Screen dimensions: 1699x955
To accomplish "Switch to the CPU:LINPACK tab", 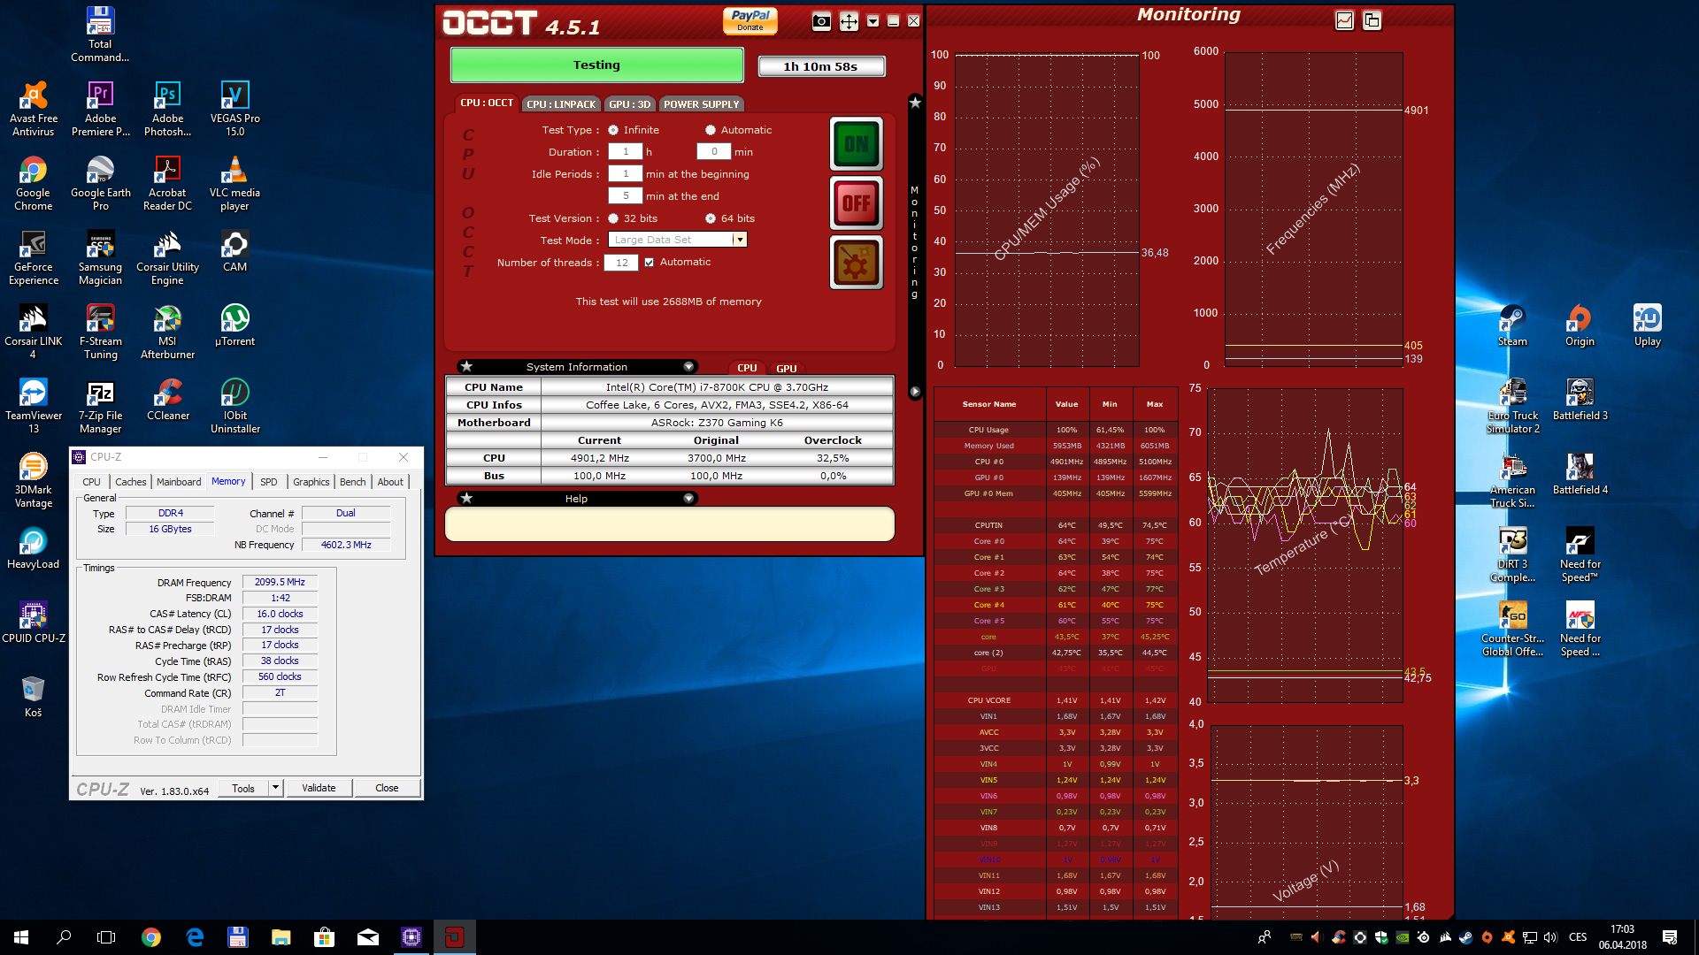I will pyautogui.click(x=561, y=104).
